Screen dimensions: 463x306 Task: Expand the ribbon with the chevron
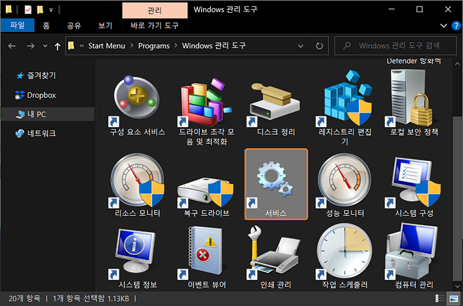[x=443, y=26]
